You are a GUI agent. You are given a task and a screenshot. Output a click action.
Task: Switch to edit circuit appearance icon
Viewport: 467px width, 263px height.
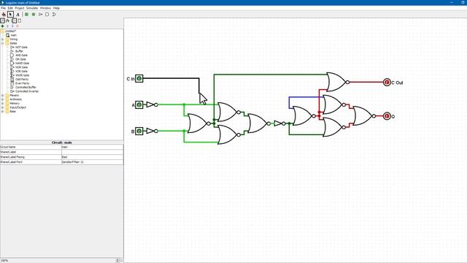pyautogui.click(x=20, y=20)
